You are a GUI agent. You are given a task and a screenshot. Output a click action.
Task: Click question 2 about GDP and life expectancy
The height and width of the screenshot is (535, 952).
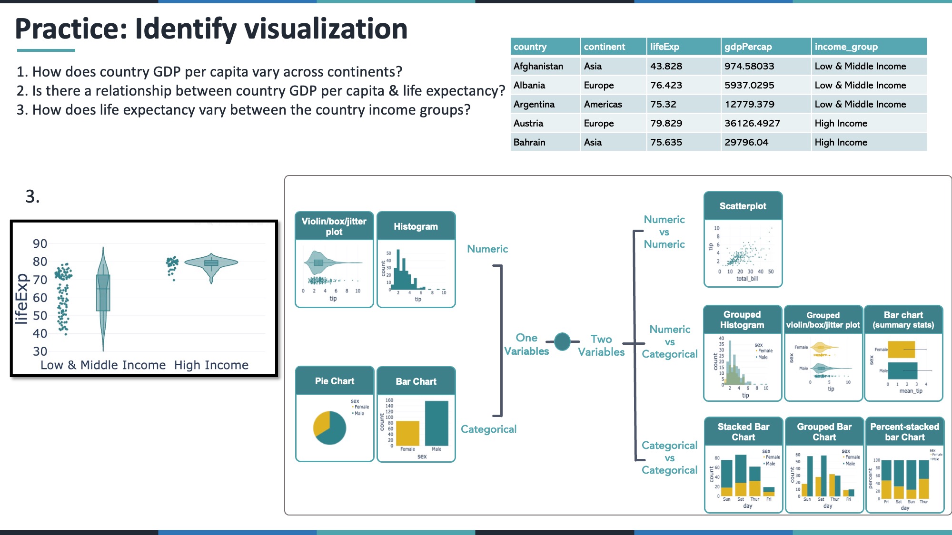point(261,91)
